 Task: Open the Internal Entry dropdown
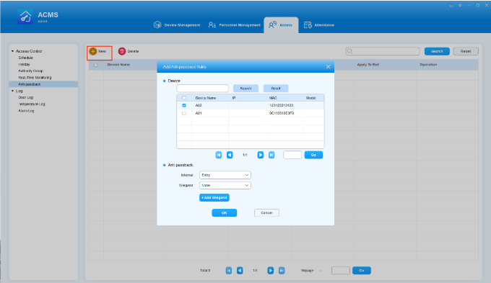pyautogui.click(x=225, y=175)
